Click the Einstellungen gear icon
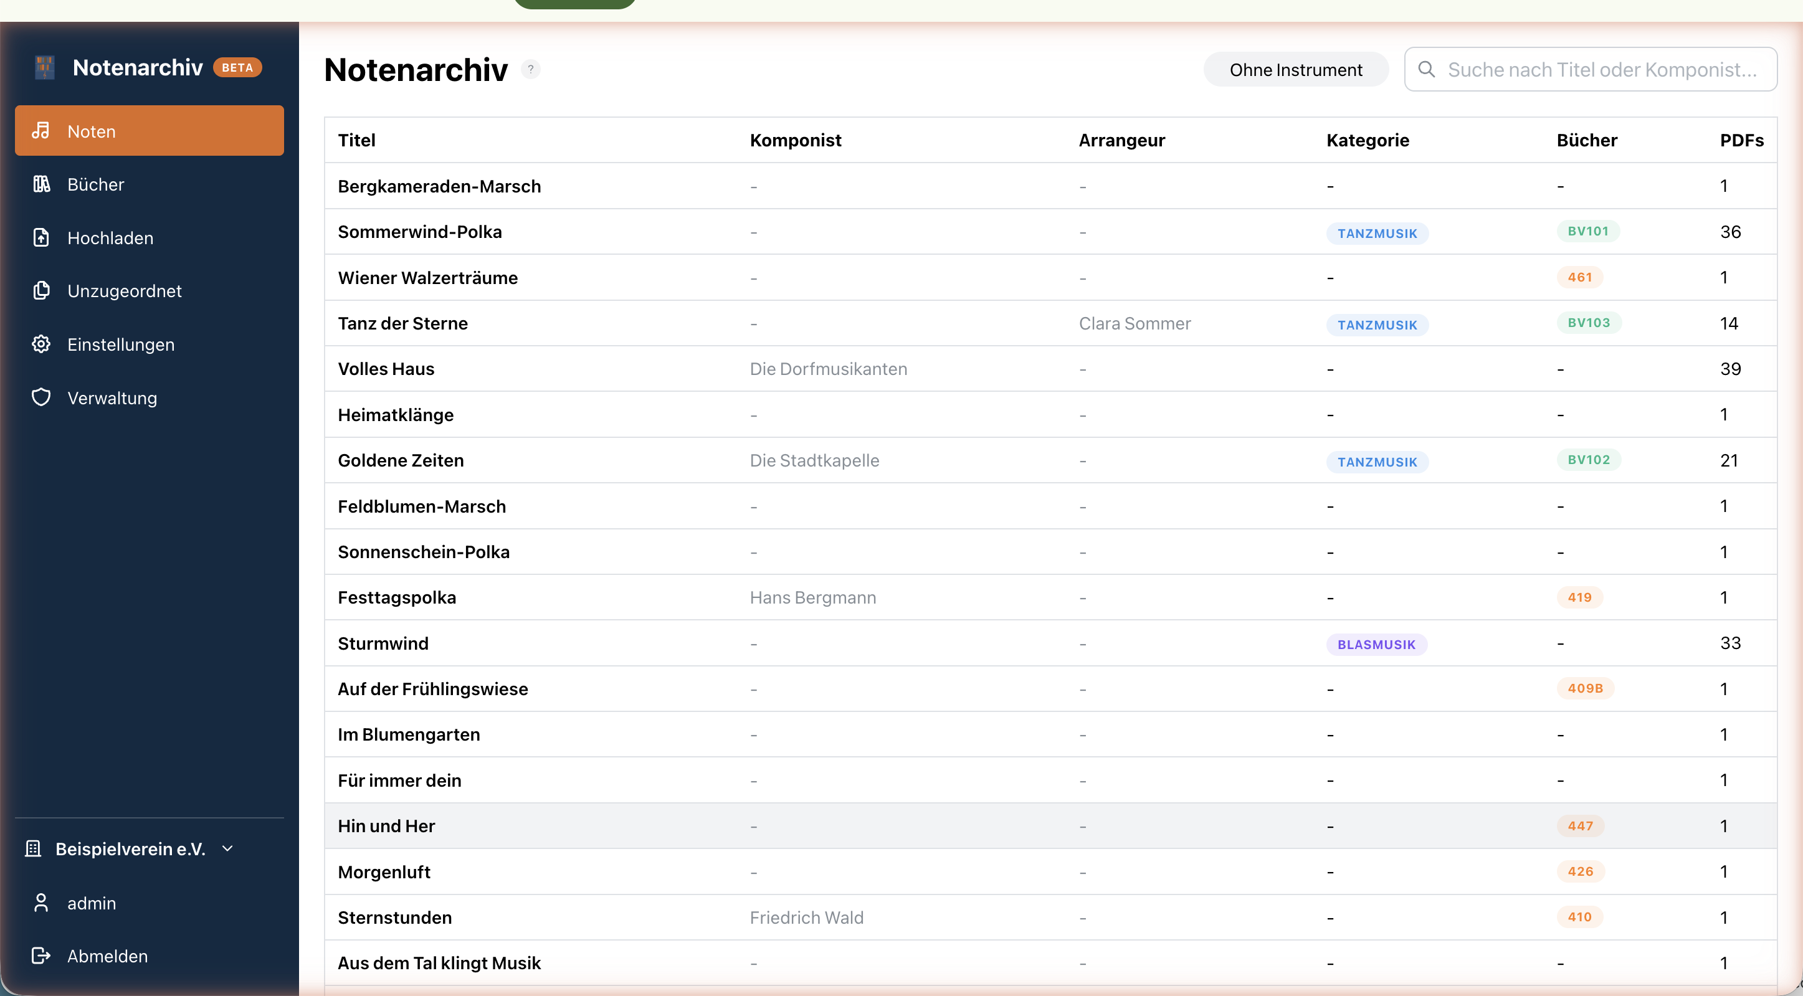This screenshot has width=1803, height=996. (x=41, y=344)
